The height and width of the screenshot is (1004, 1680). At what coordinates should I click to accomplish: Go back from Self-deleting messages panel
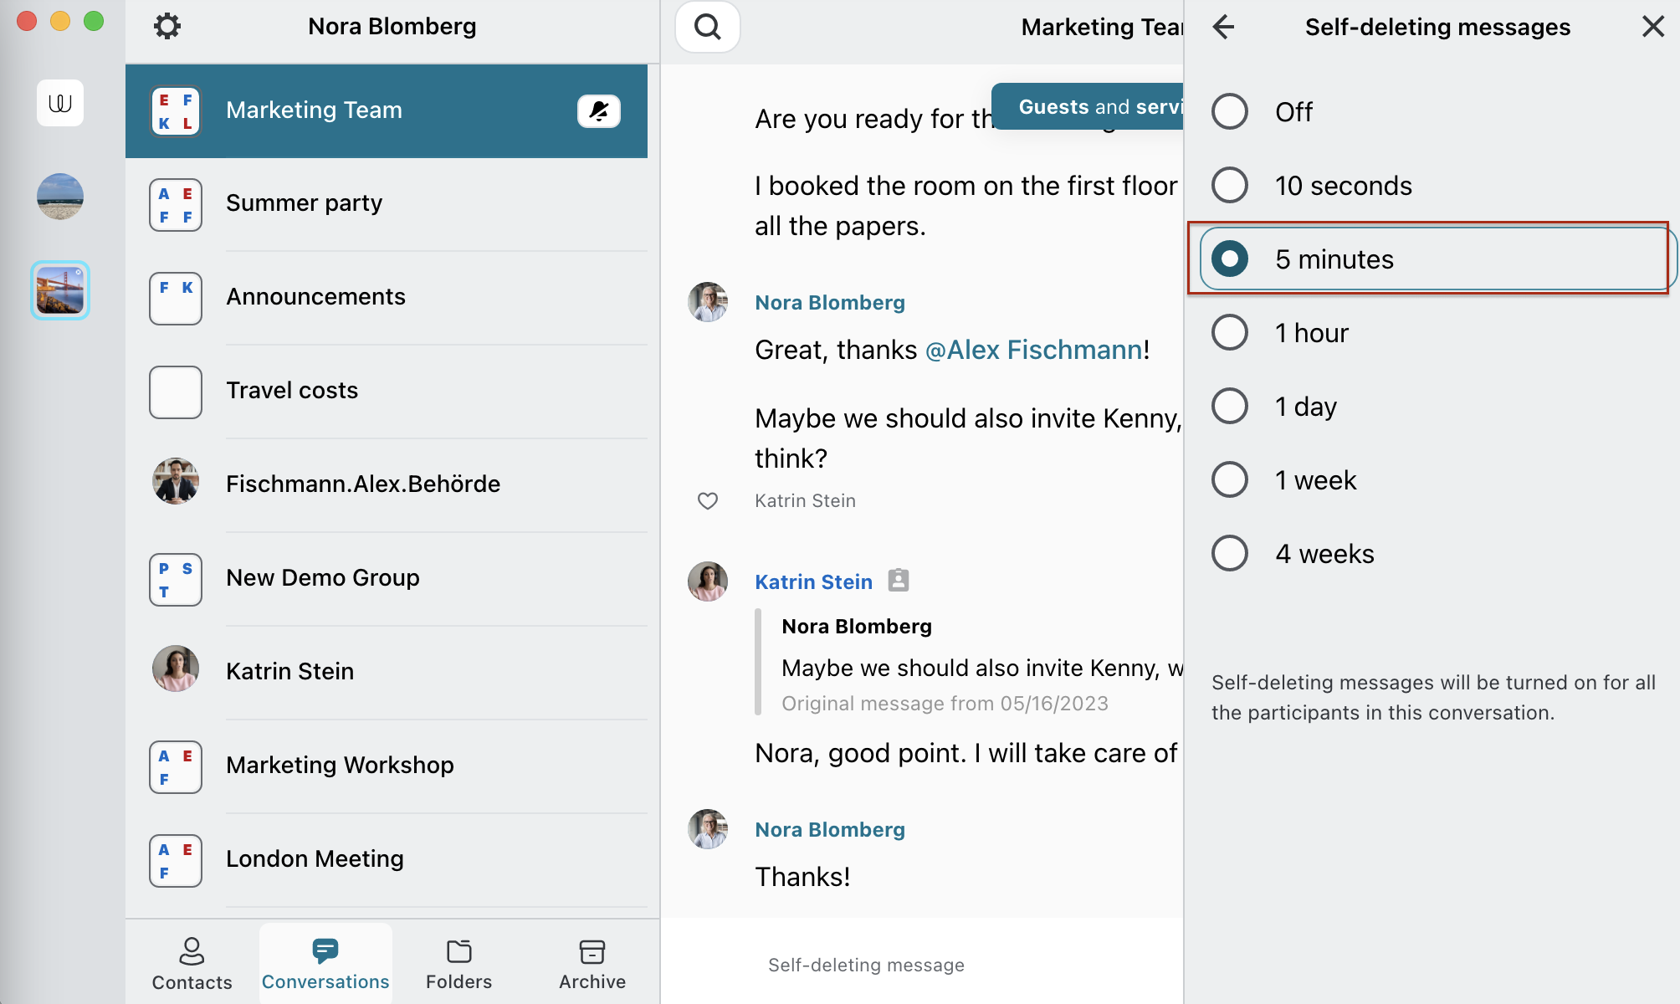(1224, 26)
